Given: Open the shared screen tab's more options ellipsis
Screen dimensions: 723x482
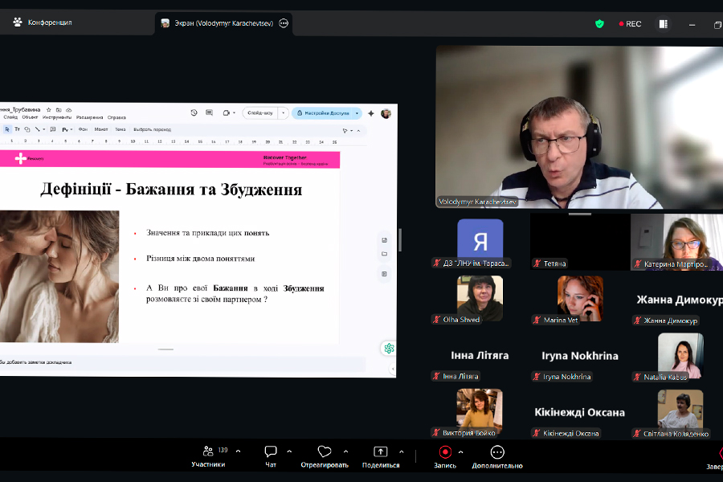Looking at the screenshot, I should tap(284, 23).
